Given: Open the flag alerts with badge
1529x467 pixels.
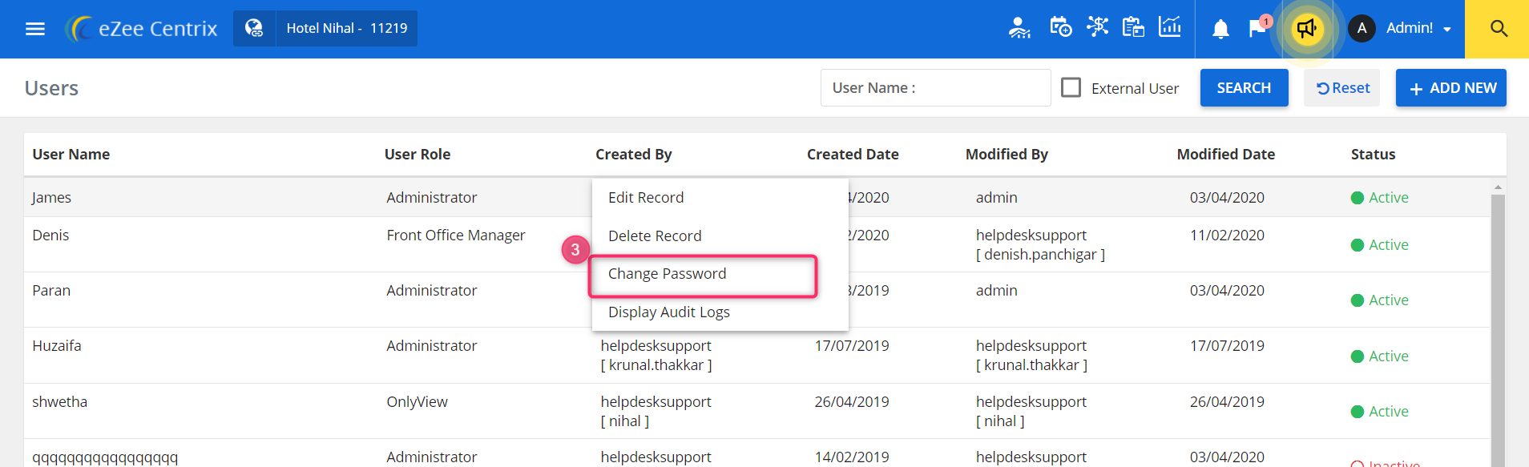Looking at the screenshot, I should 1259,27.
